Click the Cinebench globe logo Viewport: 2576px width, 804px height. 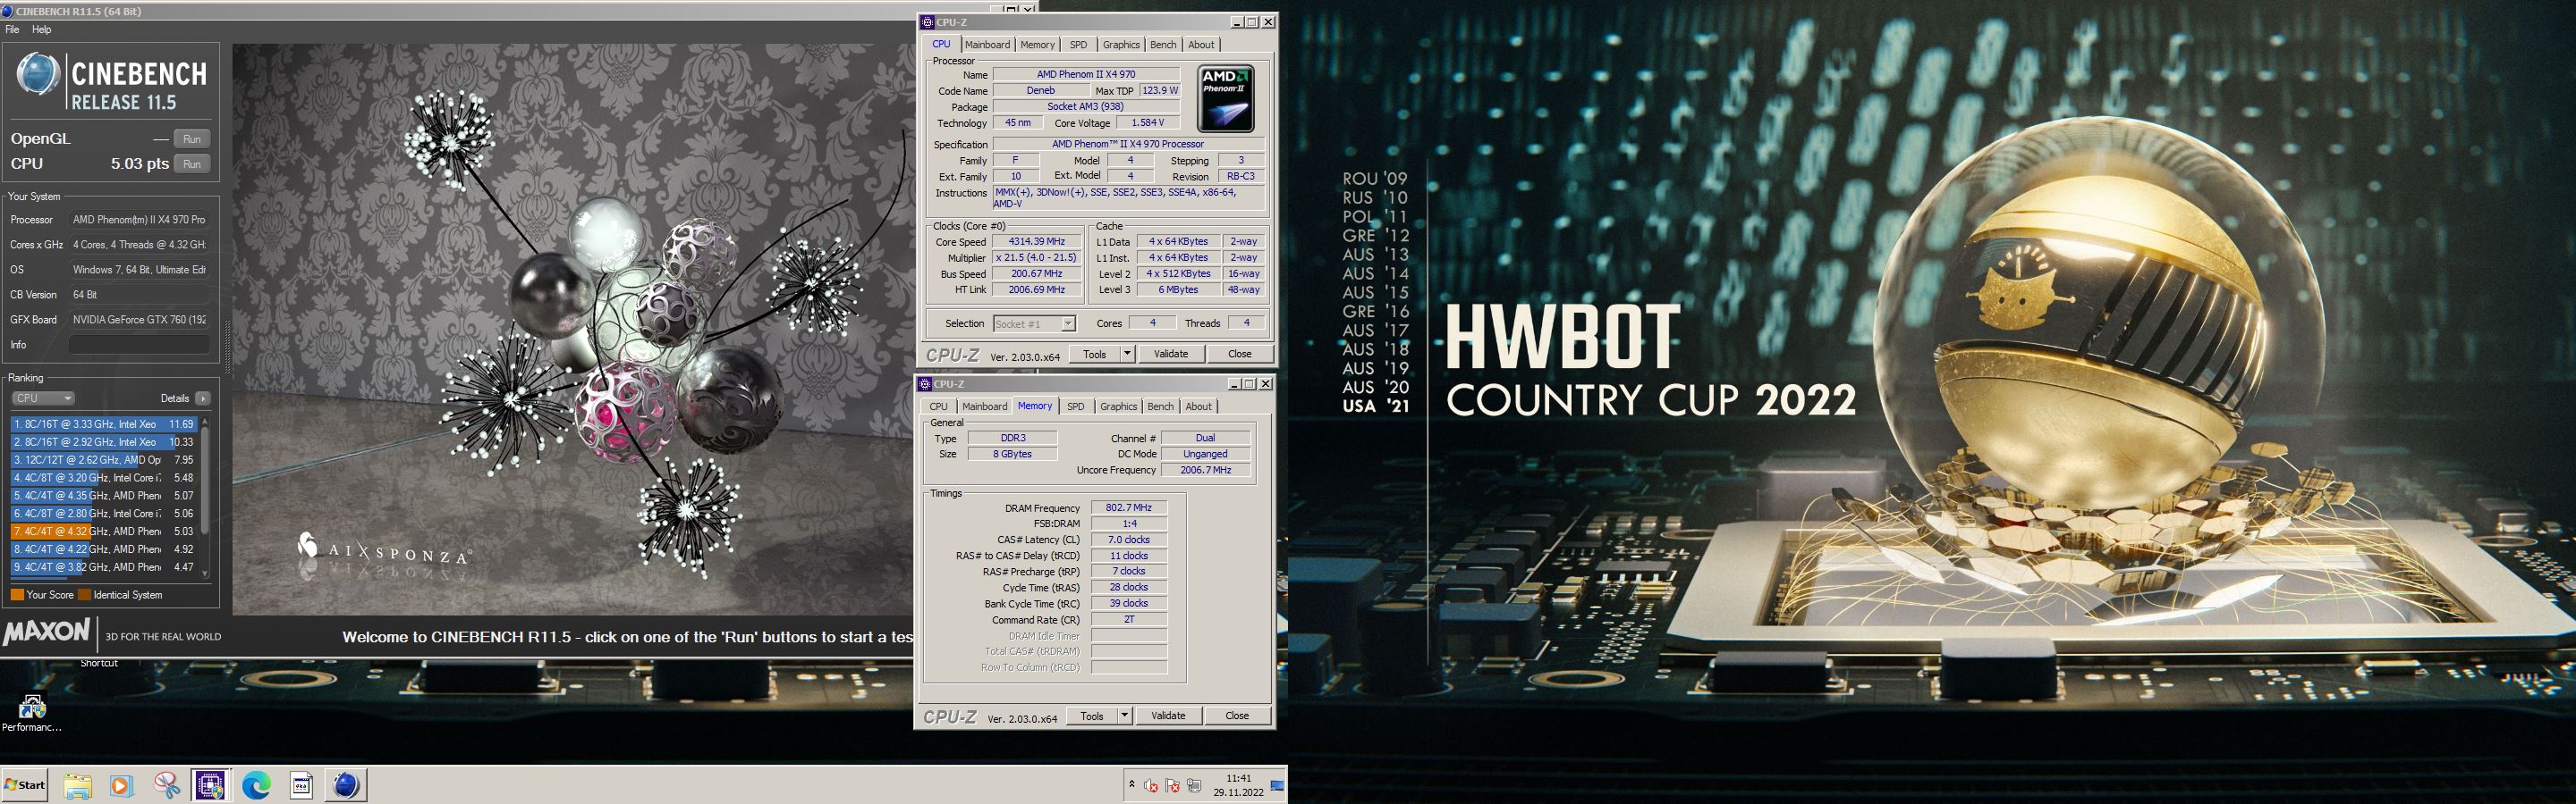pos(38,74)
